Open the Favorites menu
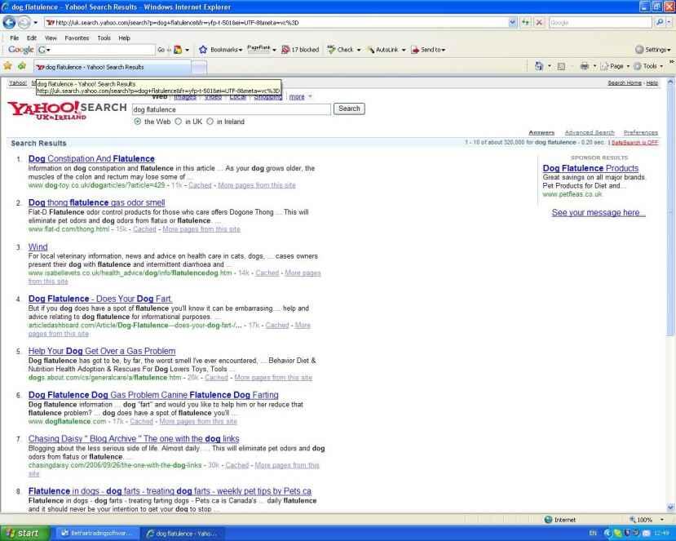The image size is (676, 541). [x=77, y=38]
